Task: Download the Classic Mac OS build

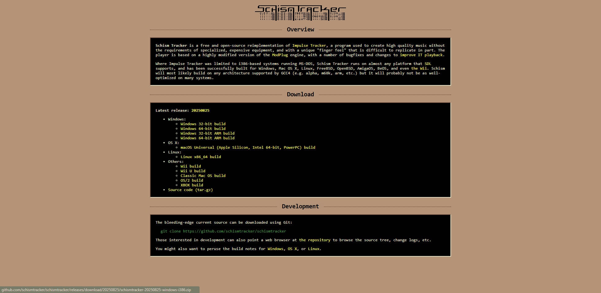Action: [203, 176]
